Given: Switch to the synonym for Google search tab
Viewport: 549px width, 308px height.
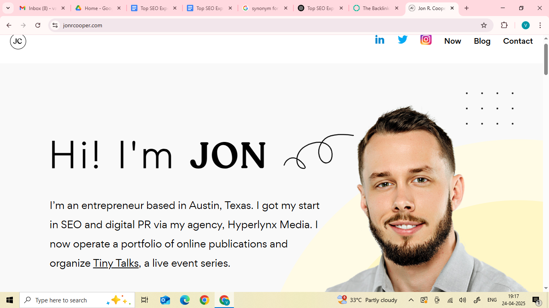Looking at the screenshot, I should click(265, 8).
